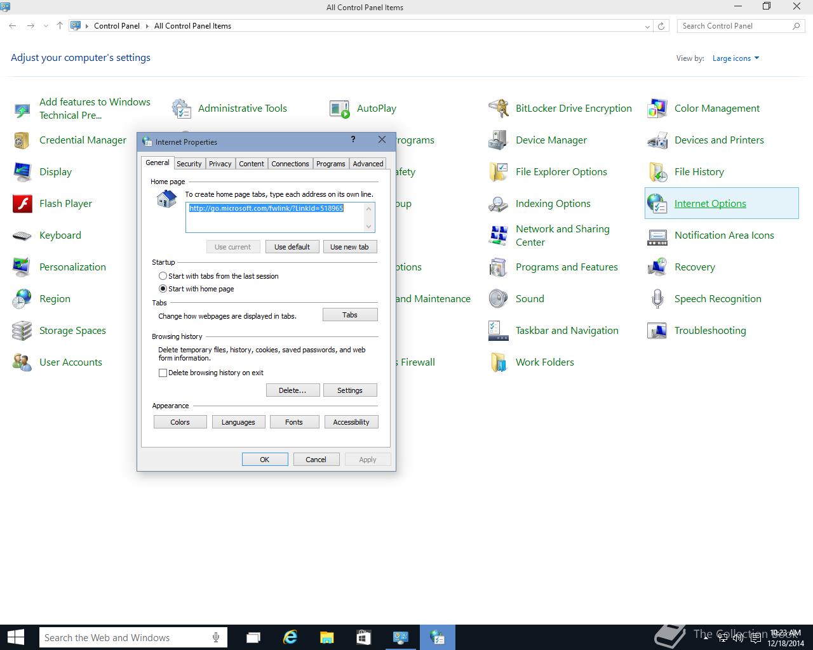
Task: Open the File Explorer Options icon
Action: click(499, 172)
